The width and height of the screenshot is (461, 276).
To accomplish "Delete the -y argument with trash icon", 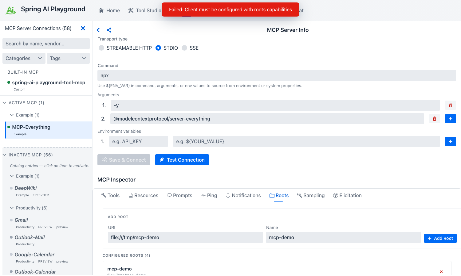I will (x=451, y=105).
